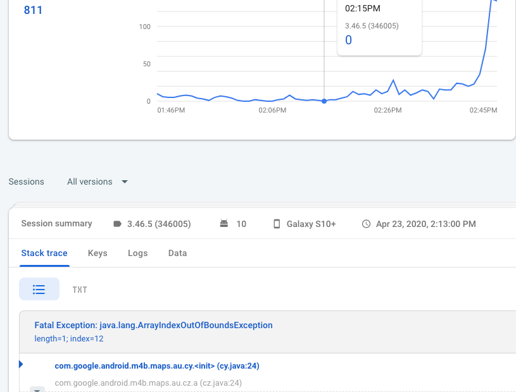
Task: Click the Android icon next to 10
Action: coord(223,224)
